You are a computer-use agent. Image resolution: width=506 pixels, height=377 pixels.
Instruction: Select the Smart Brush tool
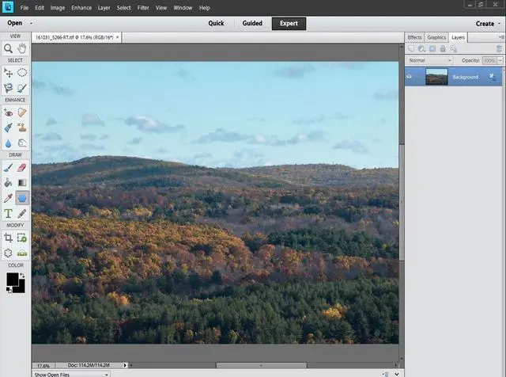tap(8, 128)
